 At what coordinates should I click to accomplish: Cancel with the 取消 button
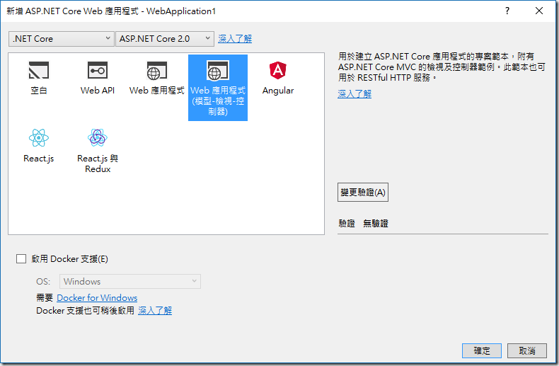coord(527,350)
